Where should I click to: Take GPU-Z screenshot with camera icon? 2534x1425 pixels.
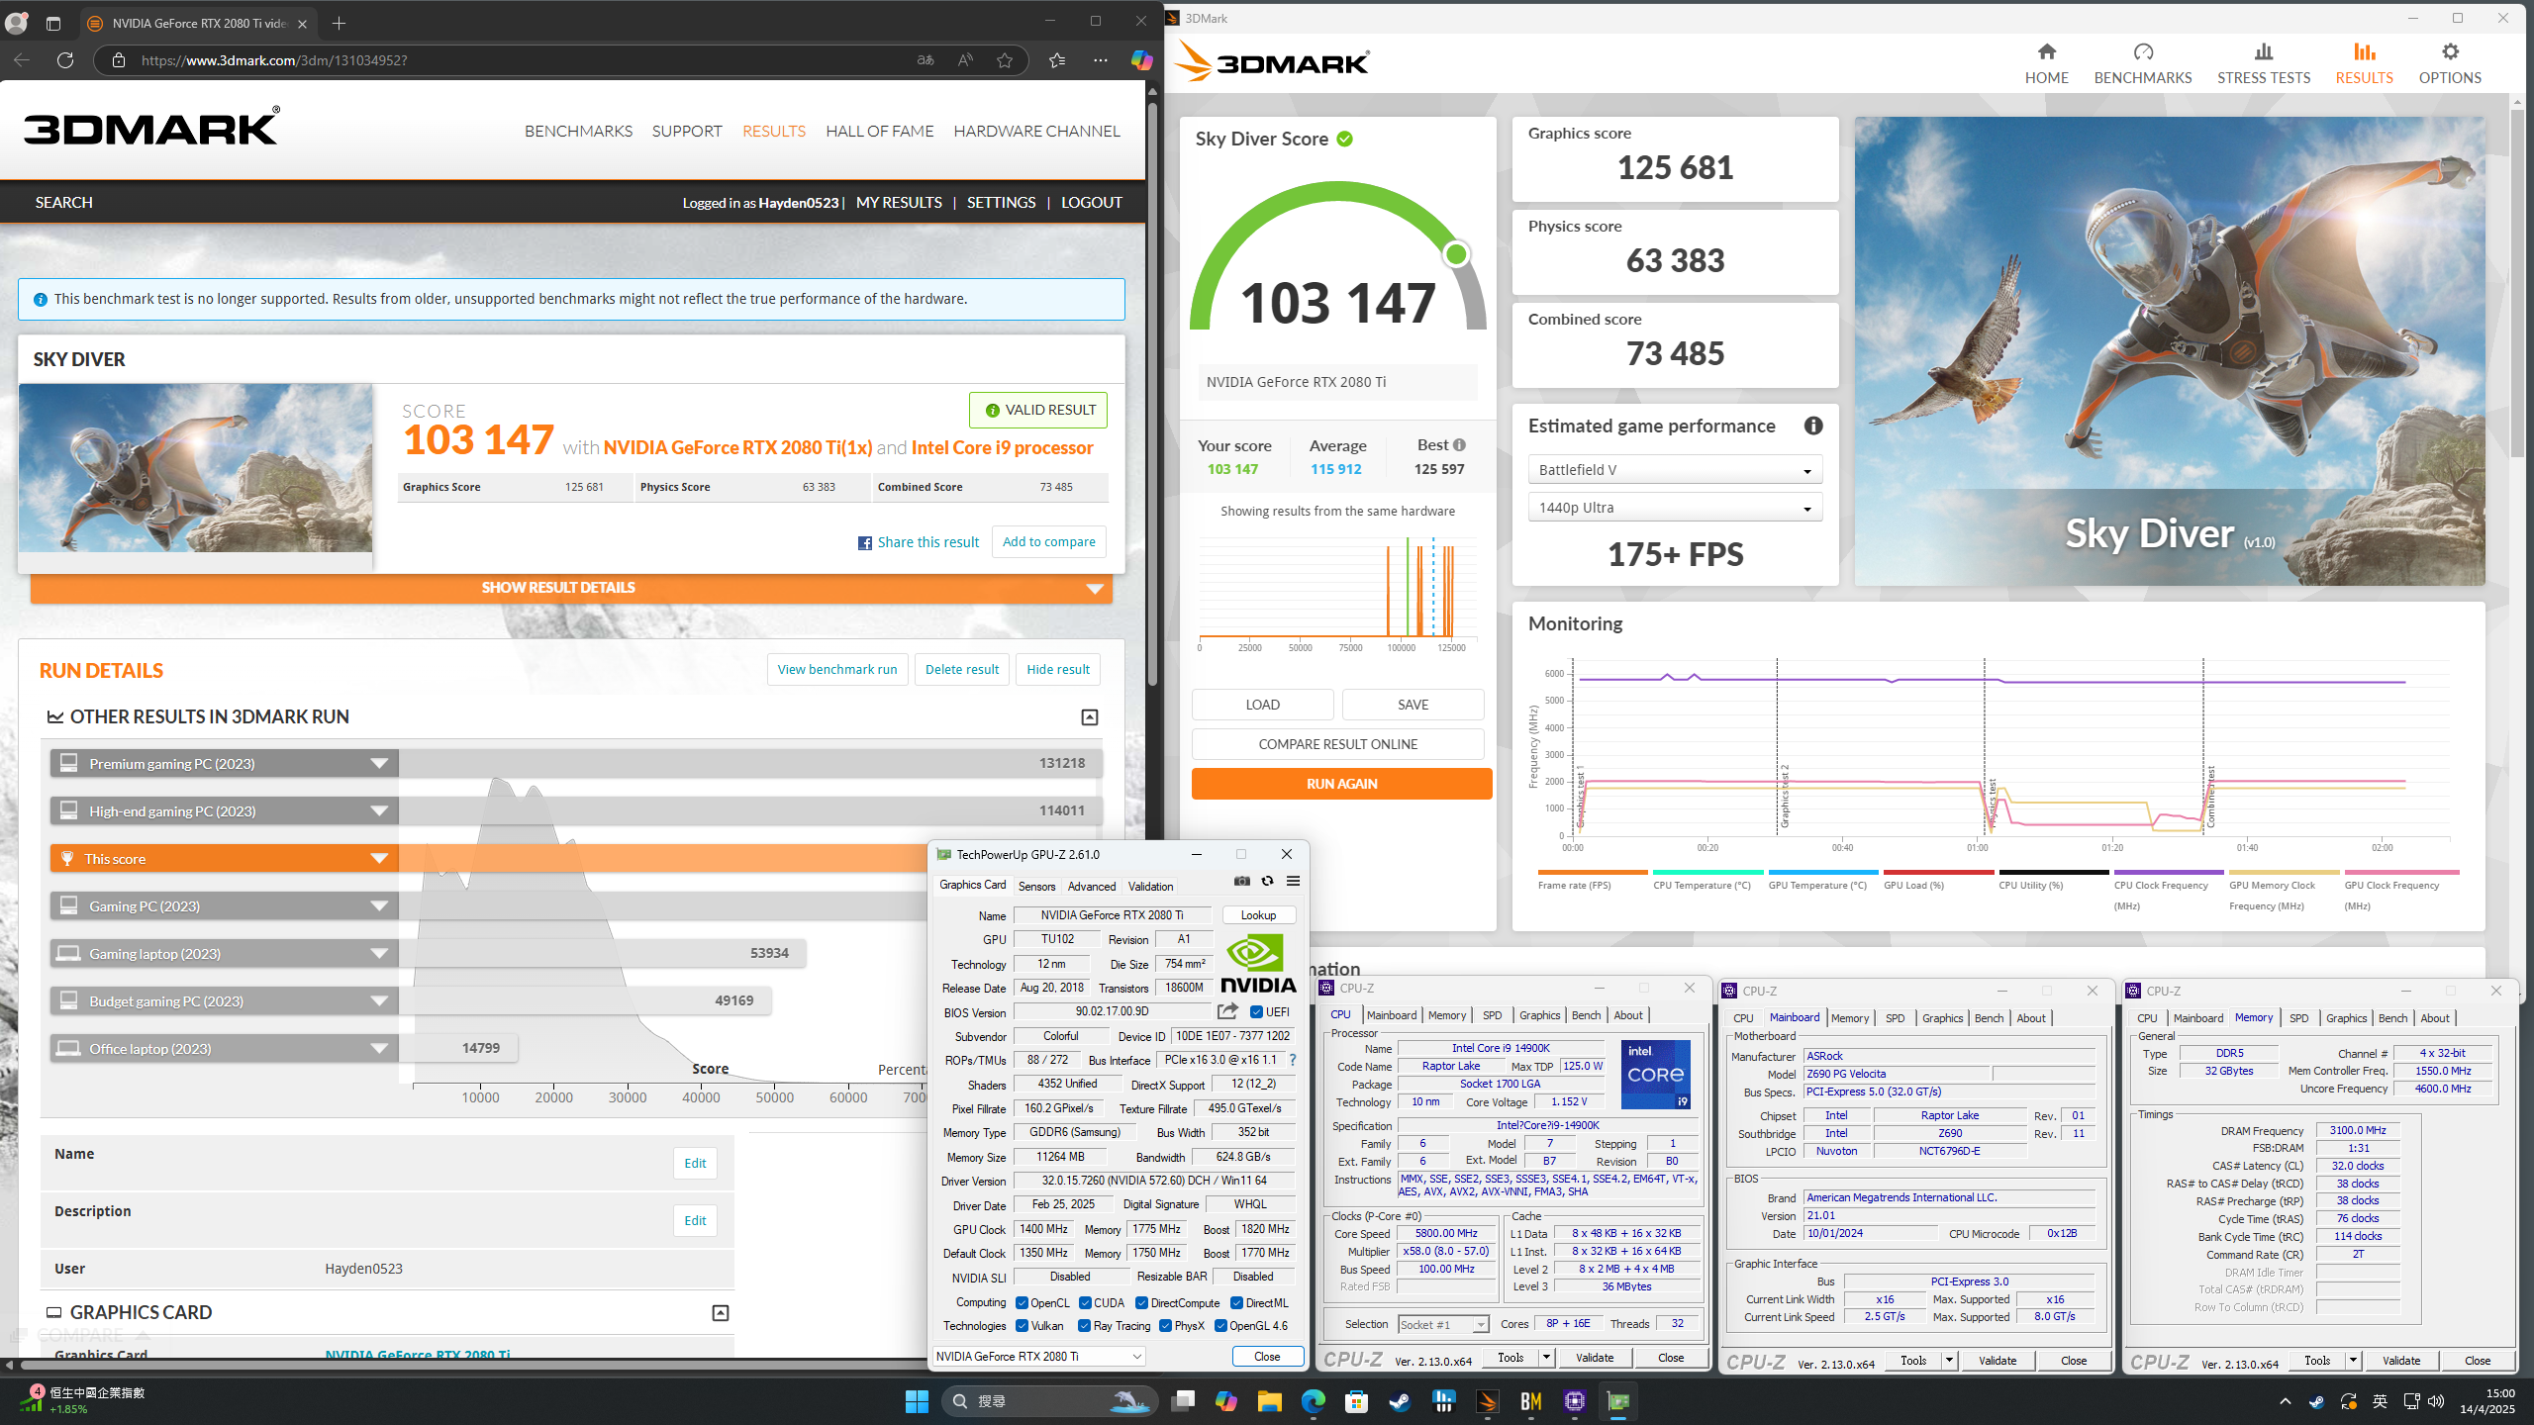tap(1242, 881)
